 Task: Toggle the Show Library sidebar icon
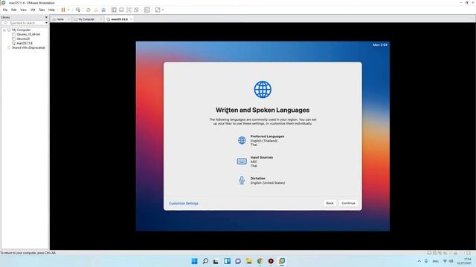[x=114, y=10]
